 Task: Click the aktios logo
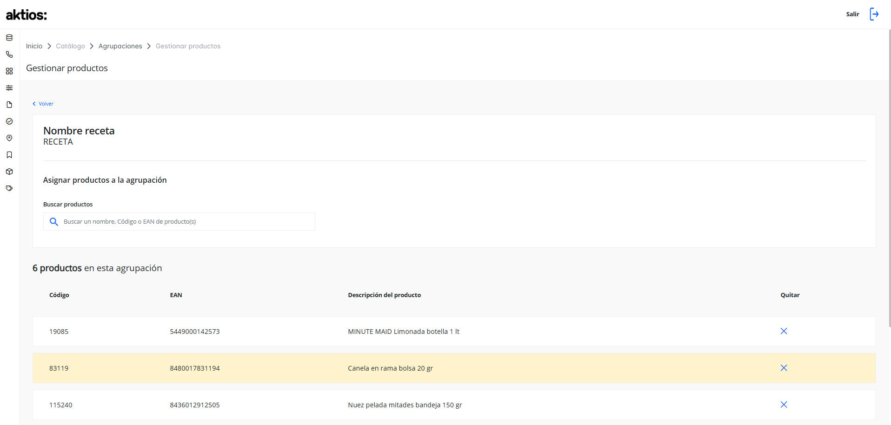[27, 15]
